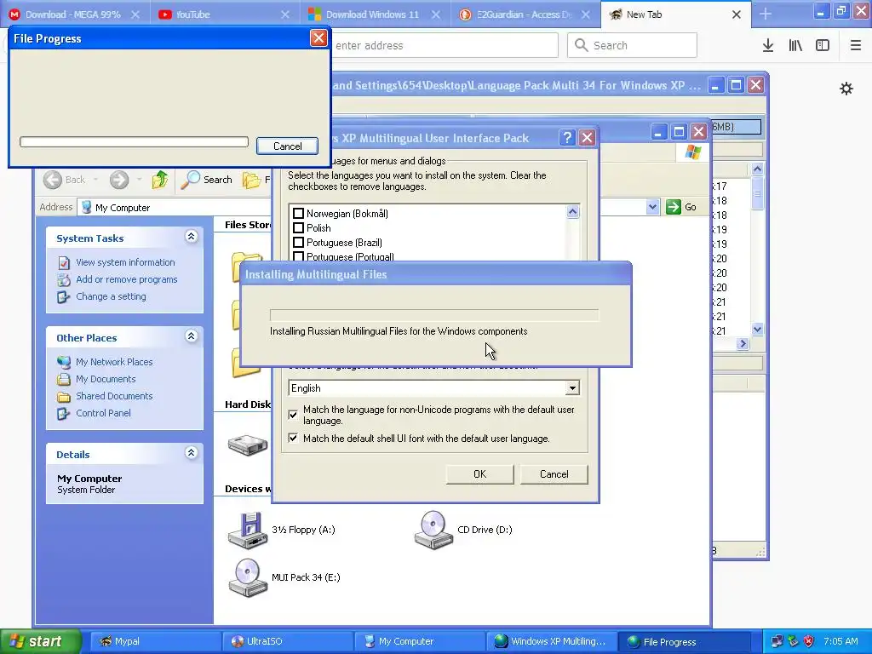This screenshot has width=872, height=654.
Task: Open default language English dropdown
Action: click(x=572, y=388)
